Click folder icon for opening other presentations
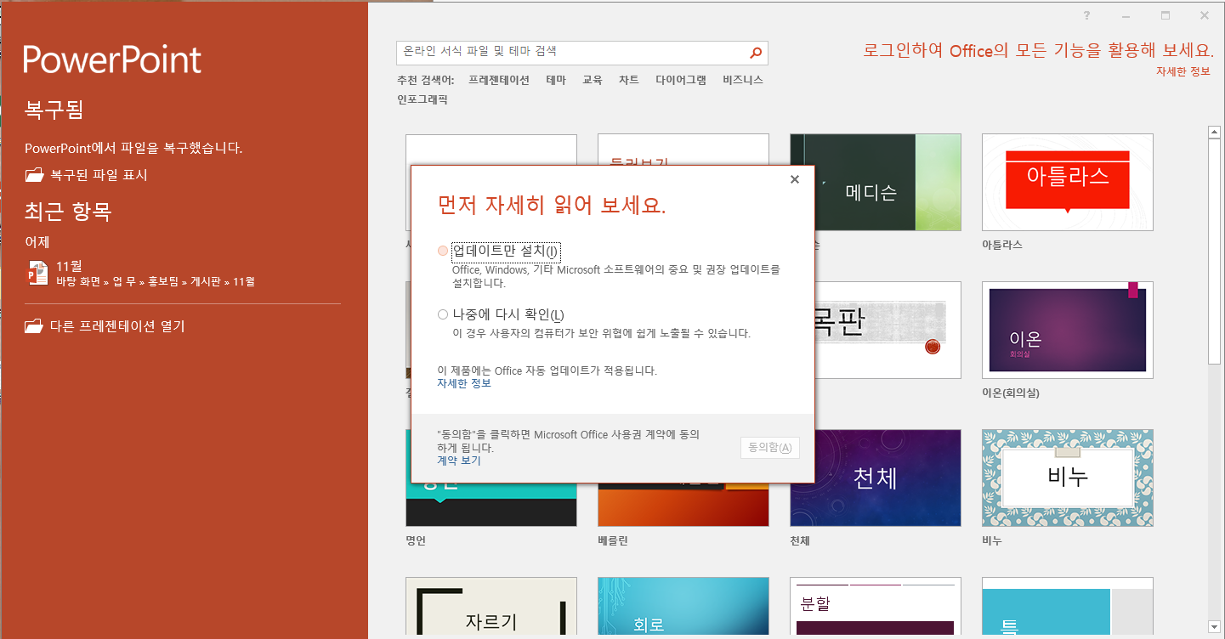Screen dimensions: 1225x639 click(34, 325)
